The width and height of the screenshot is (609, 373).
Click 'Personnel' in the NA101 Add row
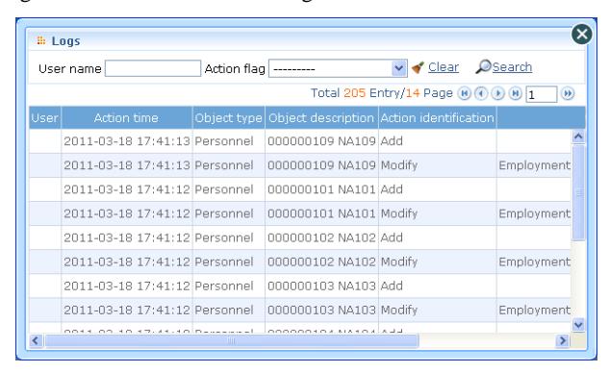point(224,189)
